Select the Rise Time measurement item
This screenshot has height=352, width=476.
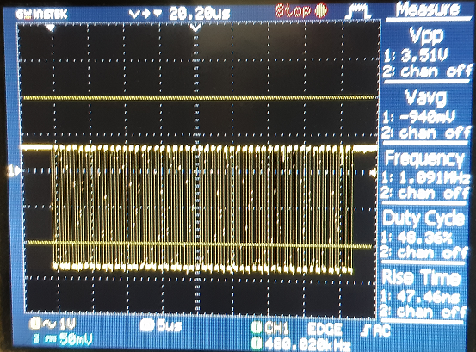coord(422,277)
